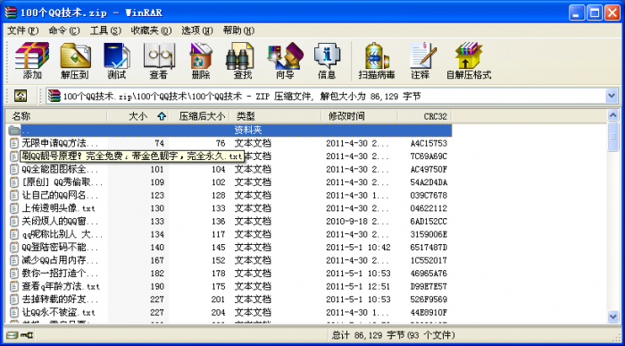Click date cell 2011-5-1 12:51
The image size is (625, 346).
[x=358, y=286]
